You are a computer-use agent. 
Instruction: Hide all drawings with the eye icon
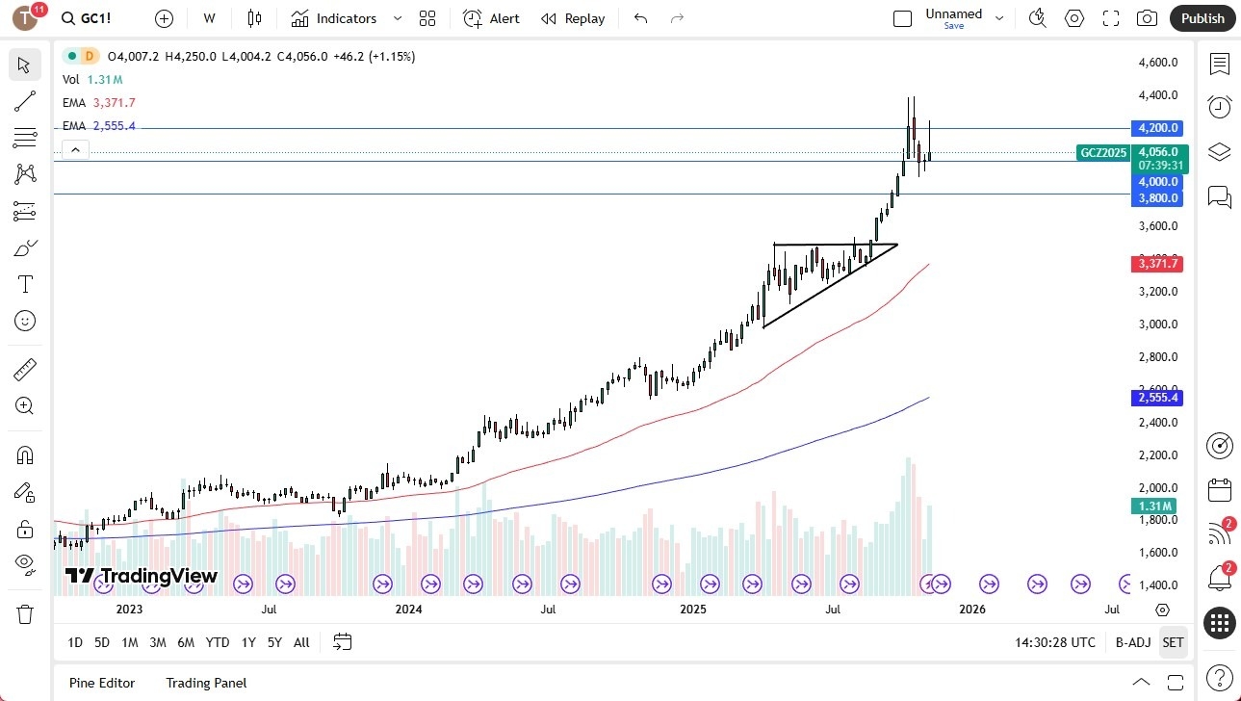tap(24, 564)
